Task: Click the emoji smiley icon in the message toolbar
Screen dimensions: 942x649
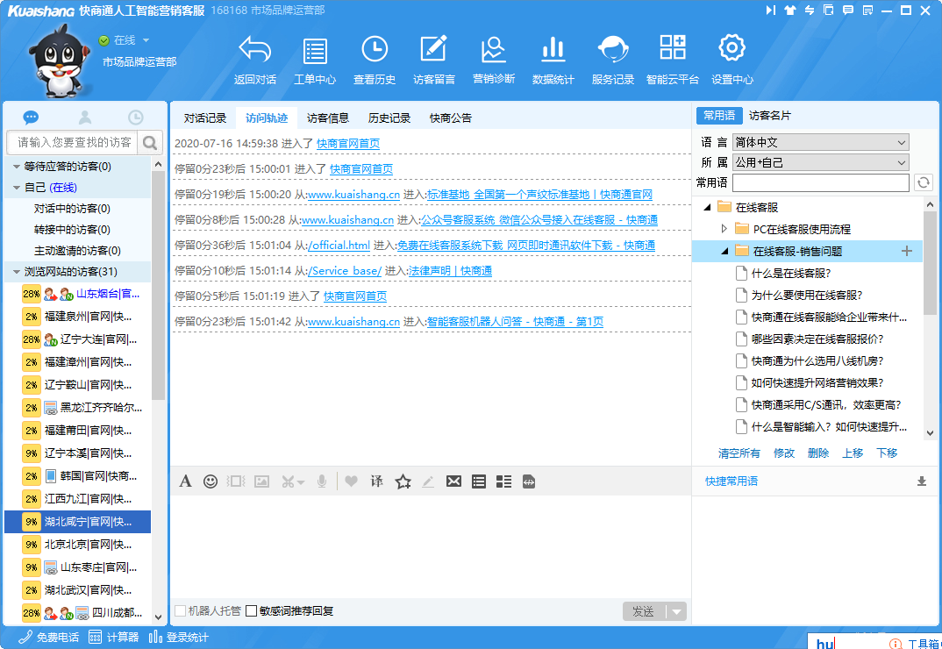Action: click(x=211, y=481)
